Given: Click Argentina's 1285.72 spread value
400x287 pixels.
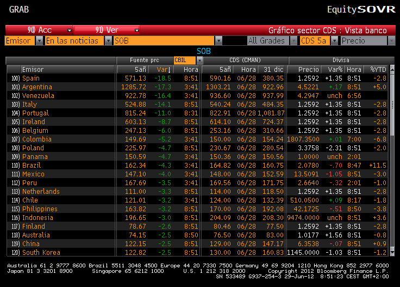Looking at the screenshot, I should 134,87.
